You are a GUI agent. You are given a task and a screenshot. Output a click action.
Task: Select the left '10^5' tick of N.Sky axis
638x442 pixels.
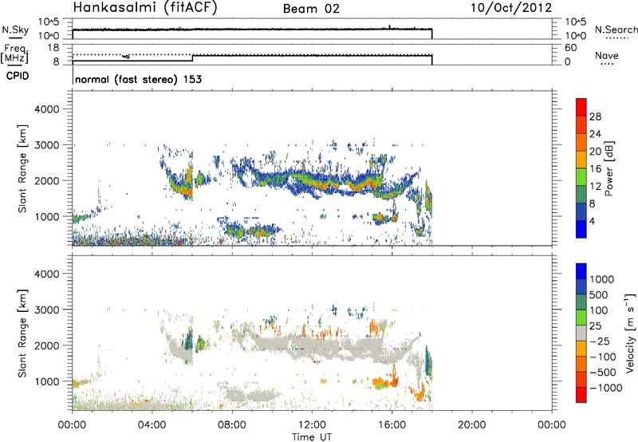pyautogui.click(x=49, y=22)
